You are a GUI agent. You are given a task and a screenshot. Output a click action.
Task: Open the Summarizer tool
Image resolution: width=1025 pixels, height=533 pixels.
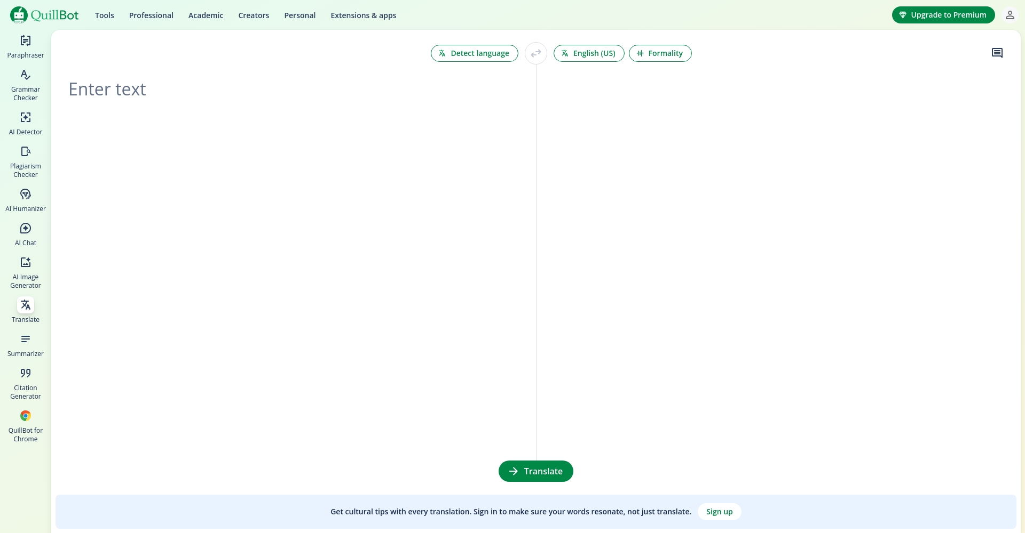[26, 345]
